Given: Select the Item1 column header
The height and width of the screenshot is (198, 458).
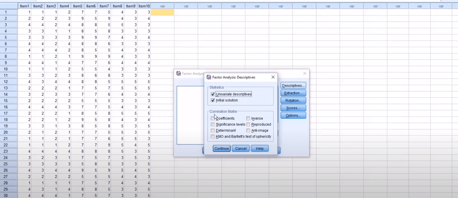Looking at the screenshot, I should 25,6.
